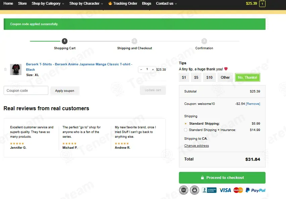Increase quantity with the plus button
Screen dimensions: 286x199
tap(153, 69)
